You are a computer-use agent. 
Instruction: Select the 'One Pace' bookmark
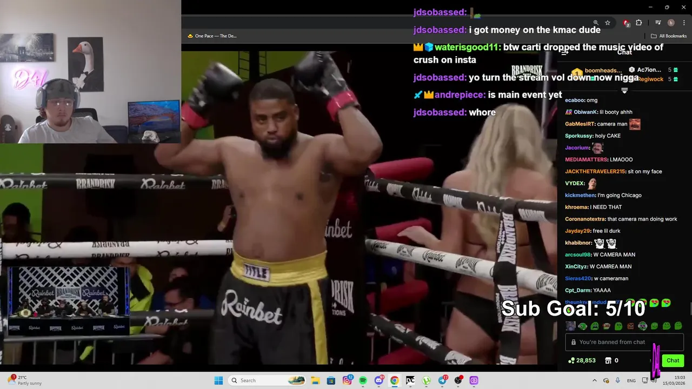click(212, 36)
